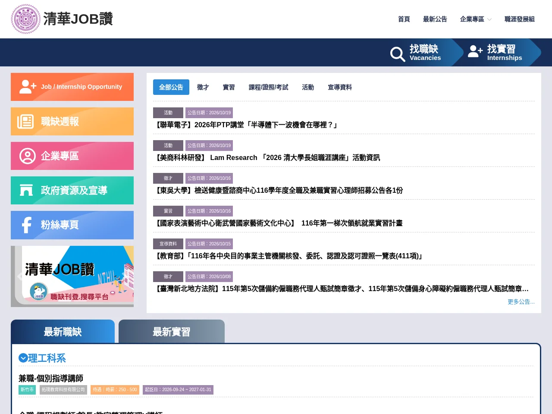Collapse the 理工科系 section chevron

point(23,358)
